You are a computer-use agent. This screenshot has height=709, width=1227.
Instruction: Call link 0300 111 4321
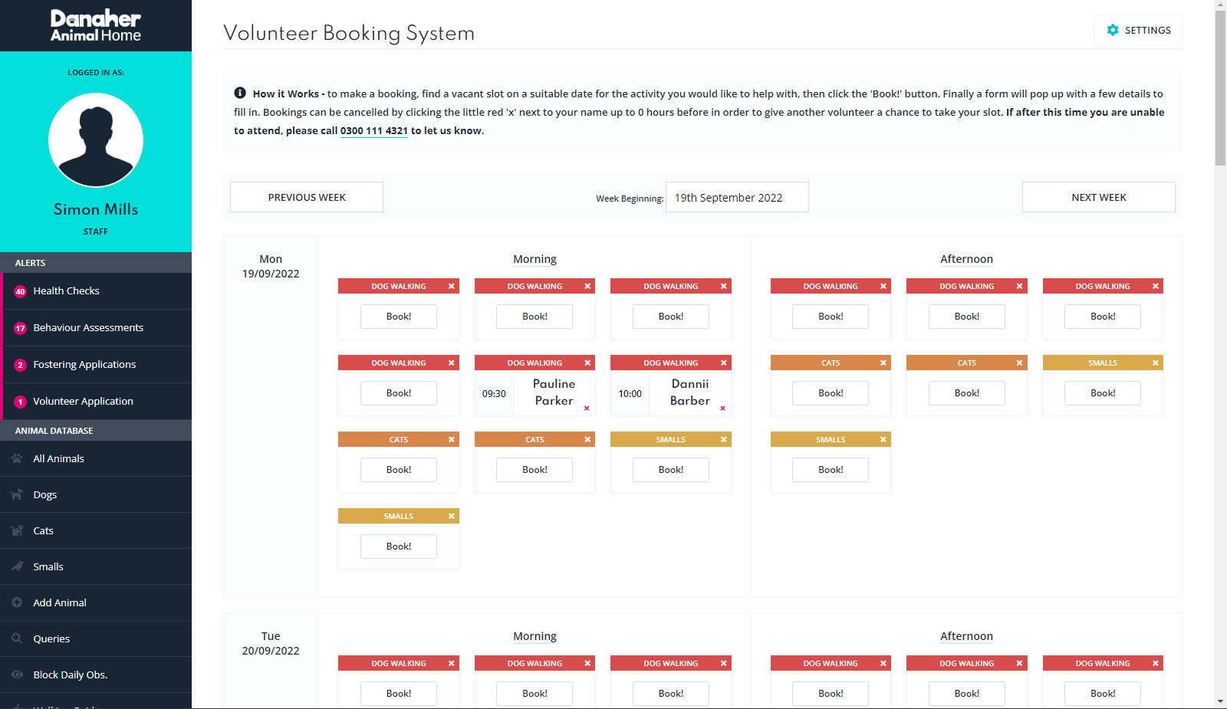click(373, 131)
